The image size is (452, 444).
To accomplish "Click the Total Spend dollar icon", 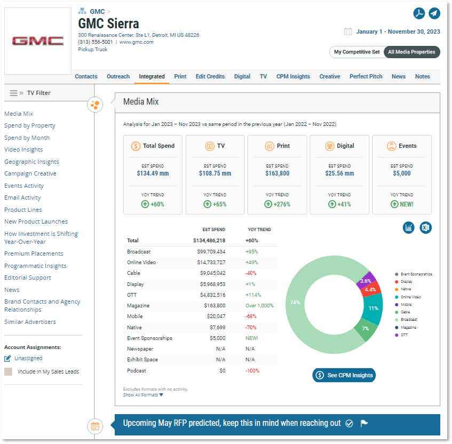I will pos(136,146).
